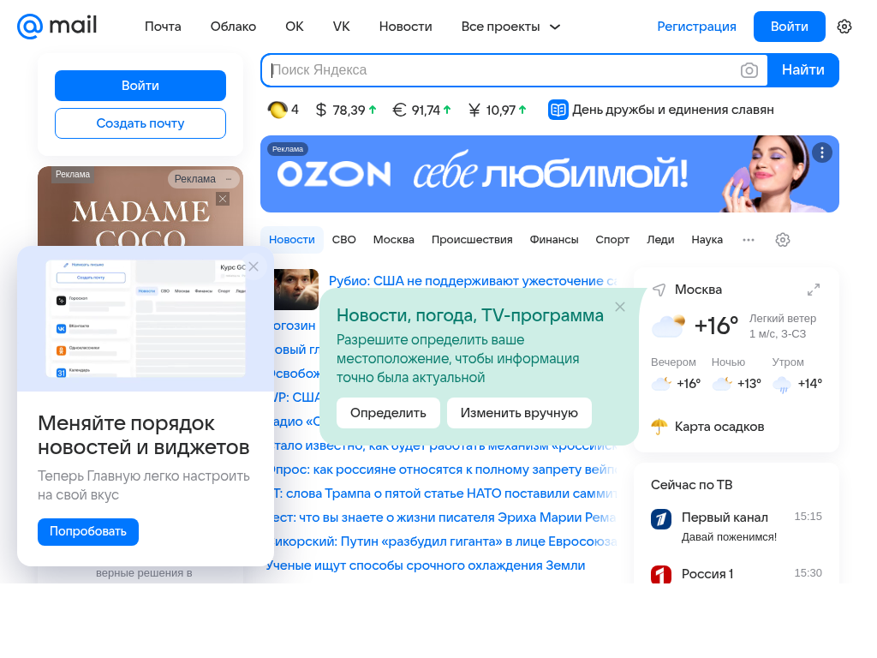Open the Первый канал logo icon
The width and height of the screenshot is (877, 658).
661,518
